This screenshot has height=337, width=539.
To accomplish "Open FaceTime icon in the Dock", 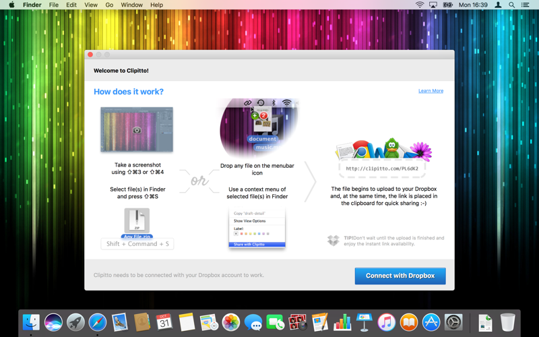I will [276, 323].
